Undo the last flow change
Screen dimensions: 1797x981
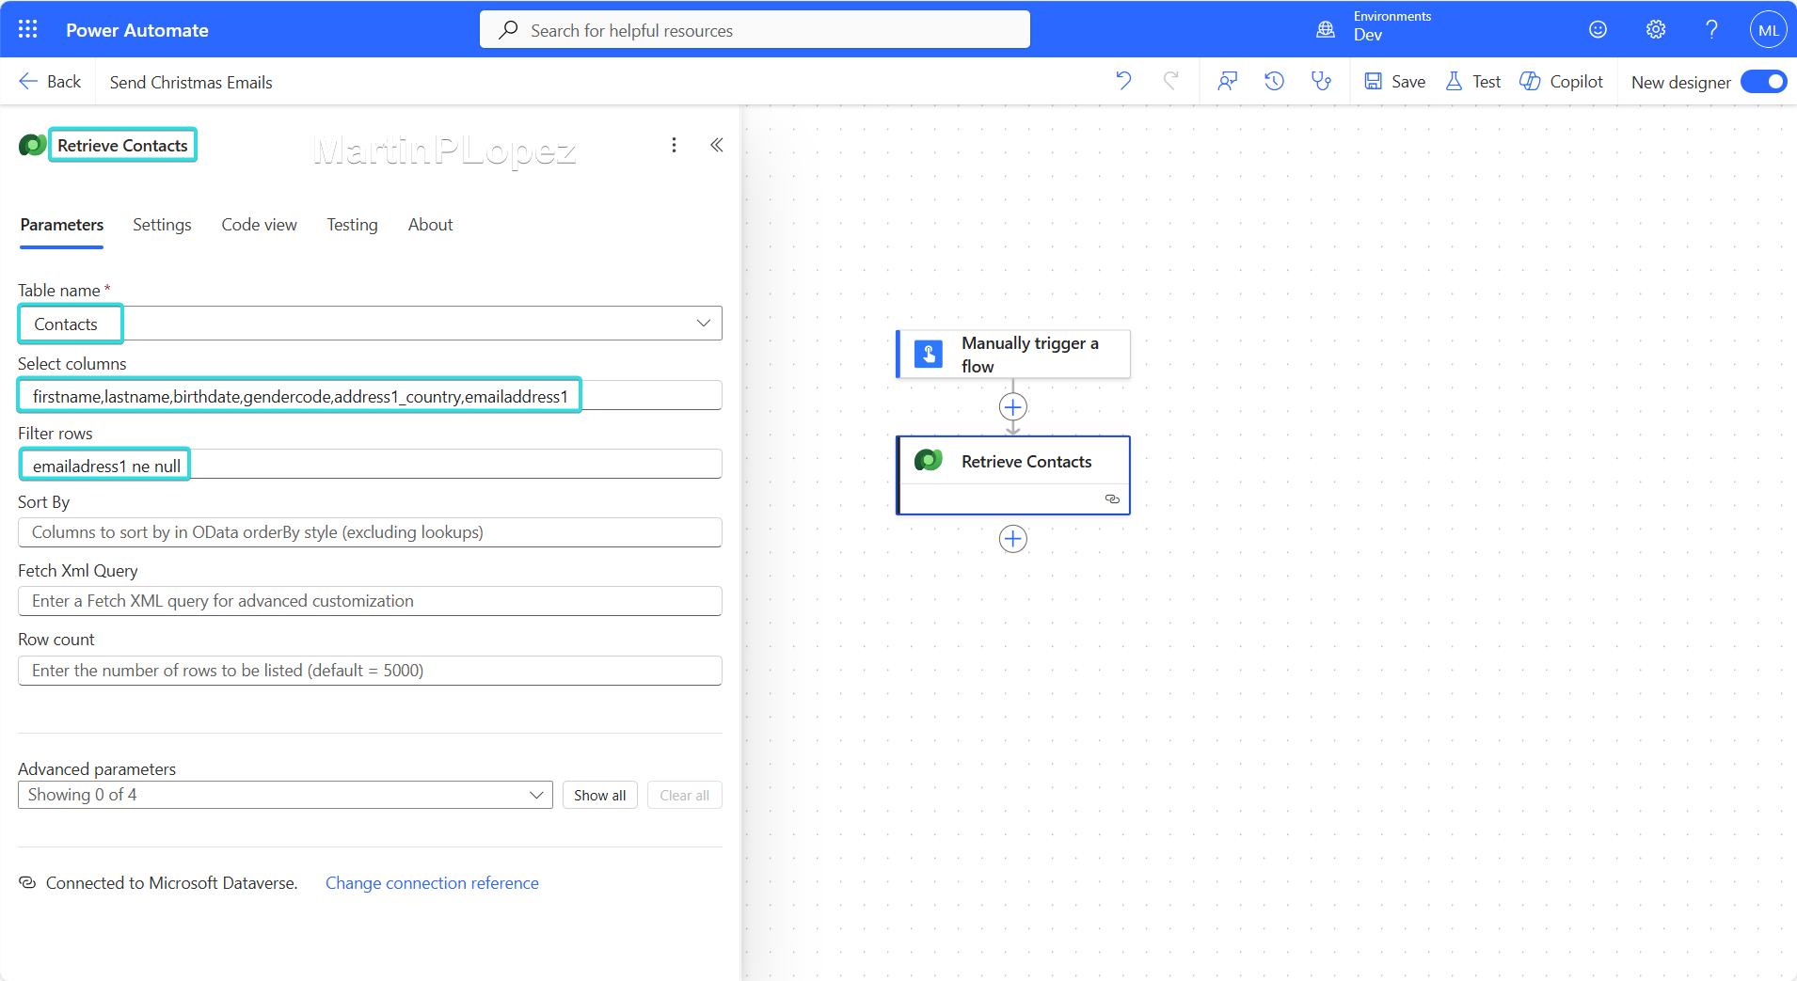pos(1123,81)
